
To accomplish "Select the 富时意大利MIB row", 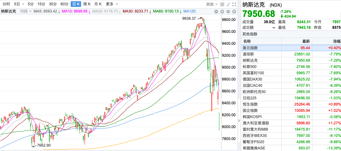I will pos(291,129).
